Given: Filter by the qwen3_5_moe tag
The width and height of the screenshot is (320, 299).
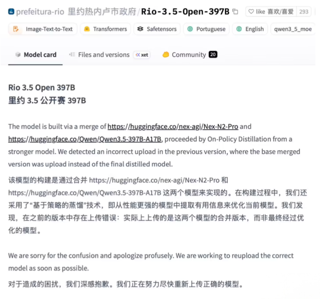Looking at the screenshot, I should tap(293, 29).
